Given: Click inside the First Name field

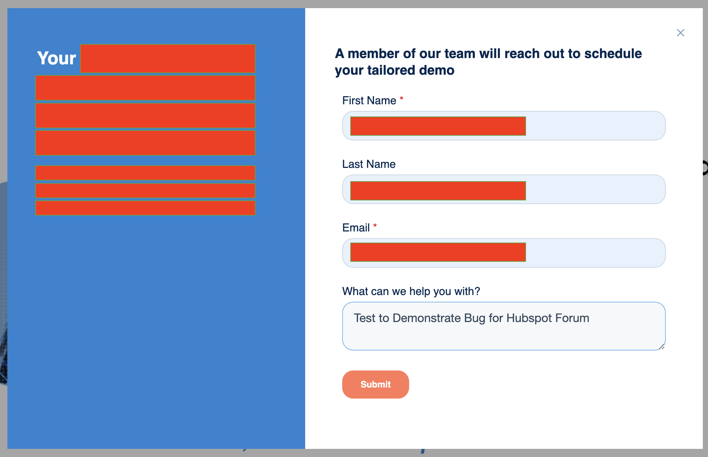Looking at the screenshot, I should 592,126.
